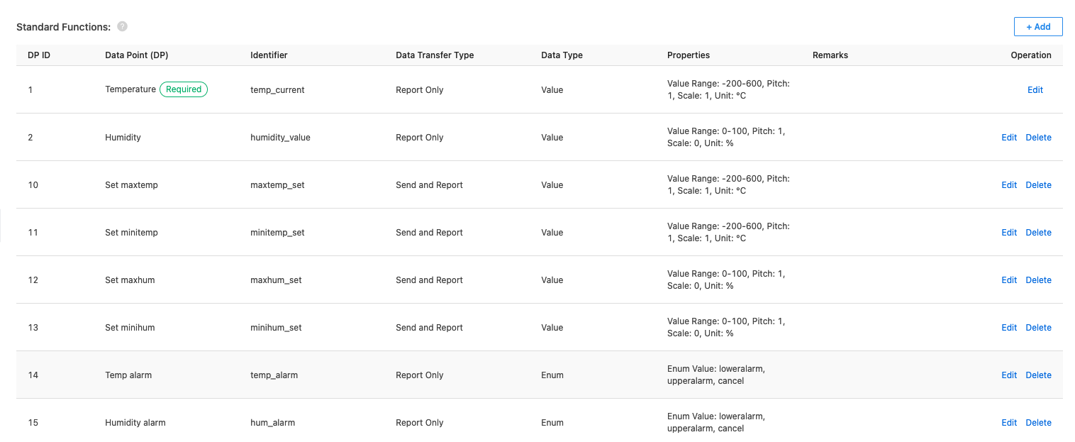This screenshot has height=442, width=1075.
Task: Delete the Humidity alarm row
Action: point(1038,423)
